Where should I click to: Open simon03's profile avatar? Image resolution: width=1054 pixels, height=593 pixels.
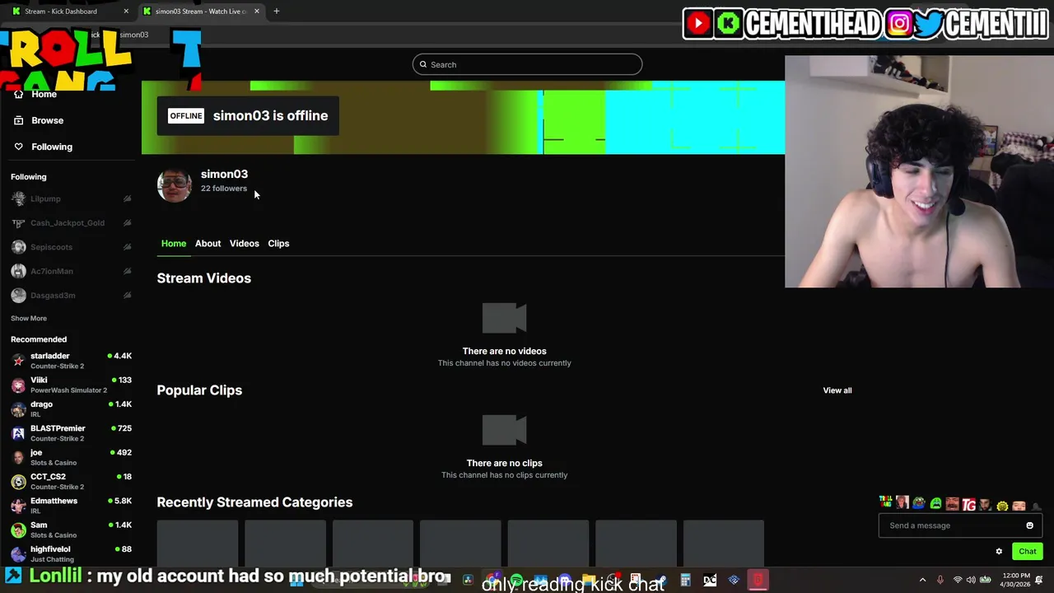point(174,184)
